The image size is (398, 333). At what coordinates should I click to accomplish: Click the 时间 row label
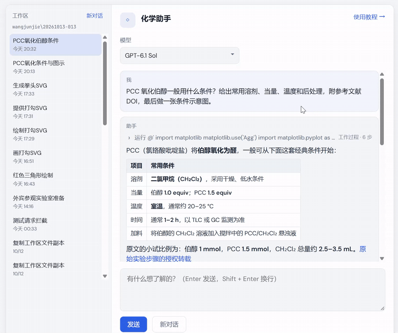pyautogui.click(x=137, y=220)
